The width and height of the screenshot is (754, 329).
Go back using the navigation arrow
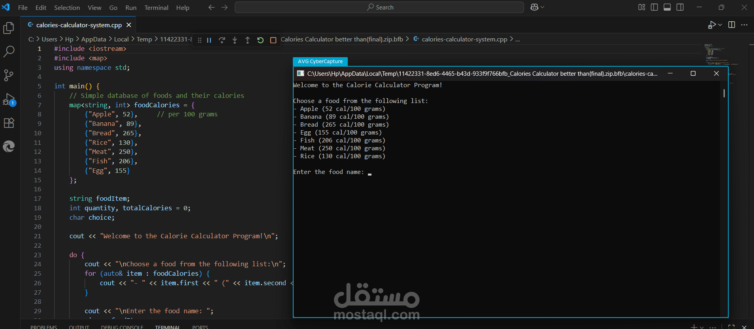(x=211, y=7)
